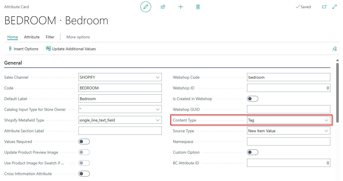Open the Sales Channel dropdown
The width and height of the screenshot is (343, 181).
click(x=158, y=77)
